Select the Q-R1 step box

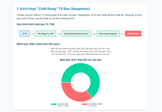coord(25,34)
